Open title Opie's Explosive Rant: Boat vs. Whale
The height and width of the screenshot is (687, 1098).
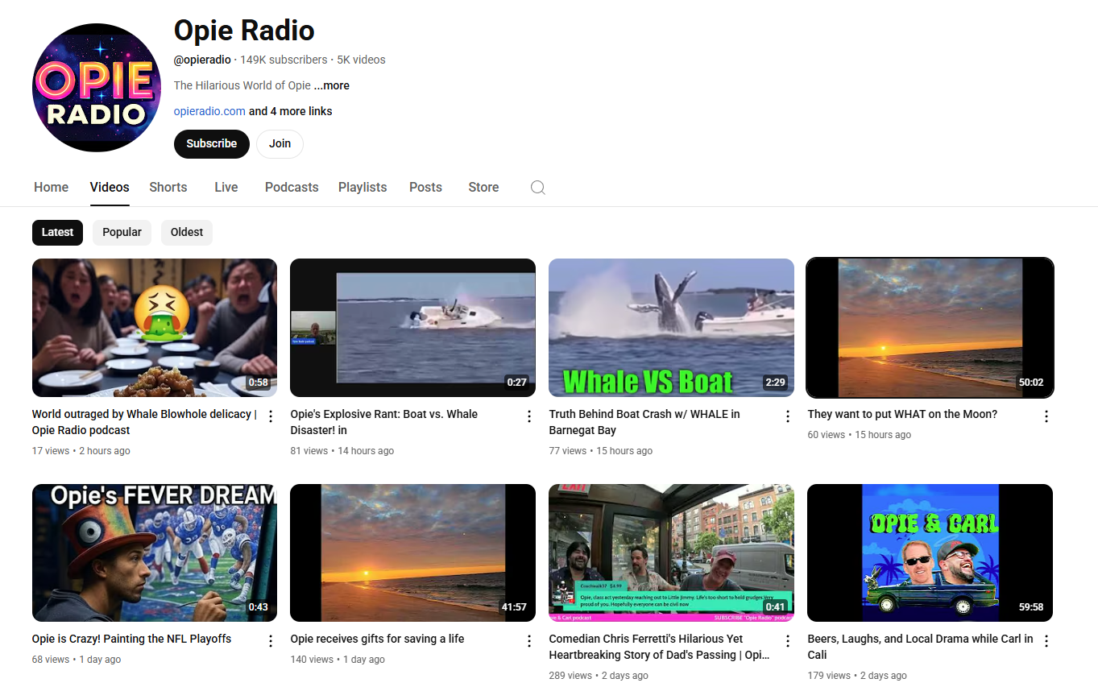pos(384,422)
